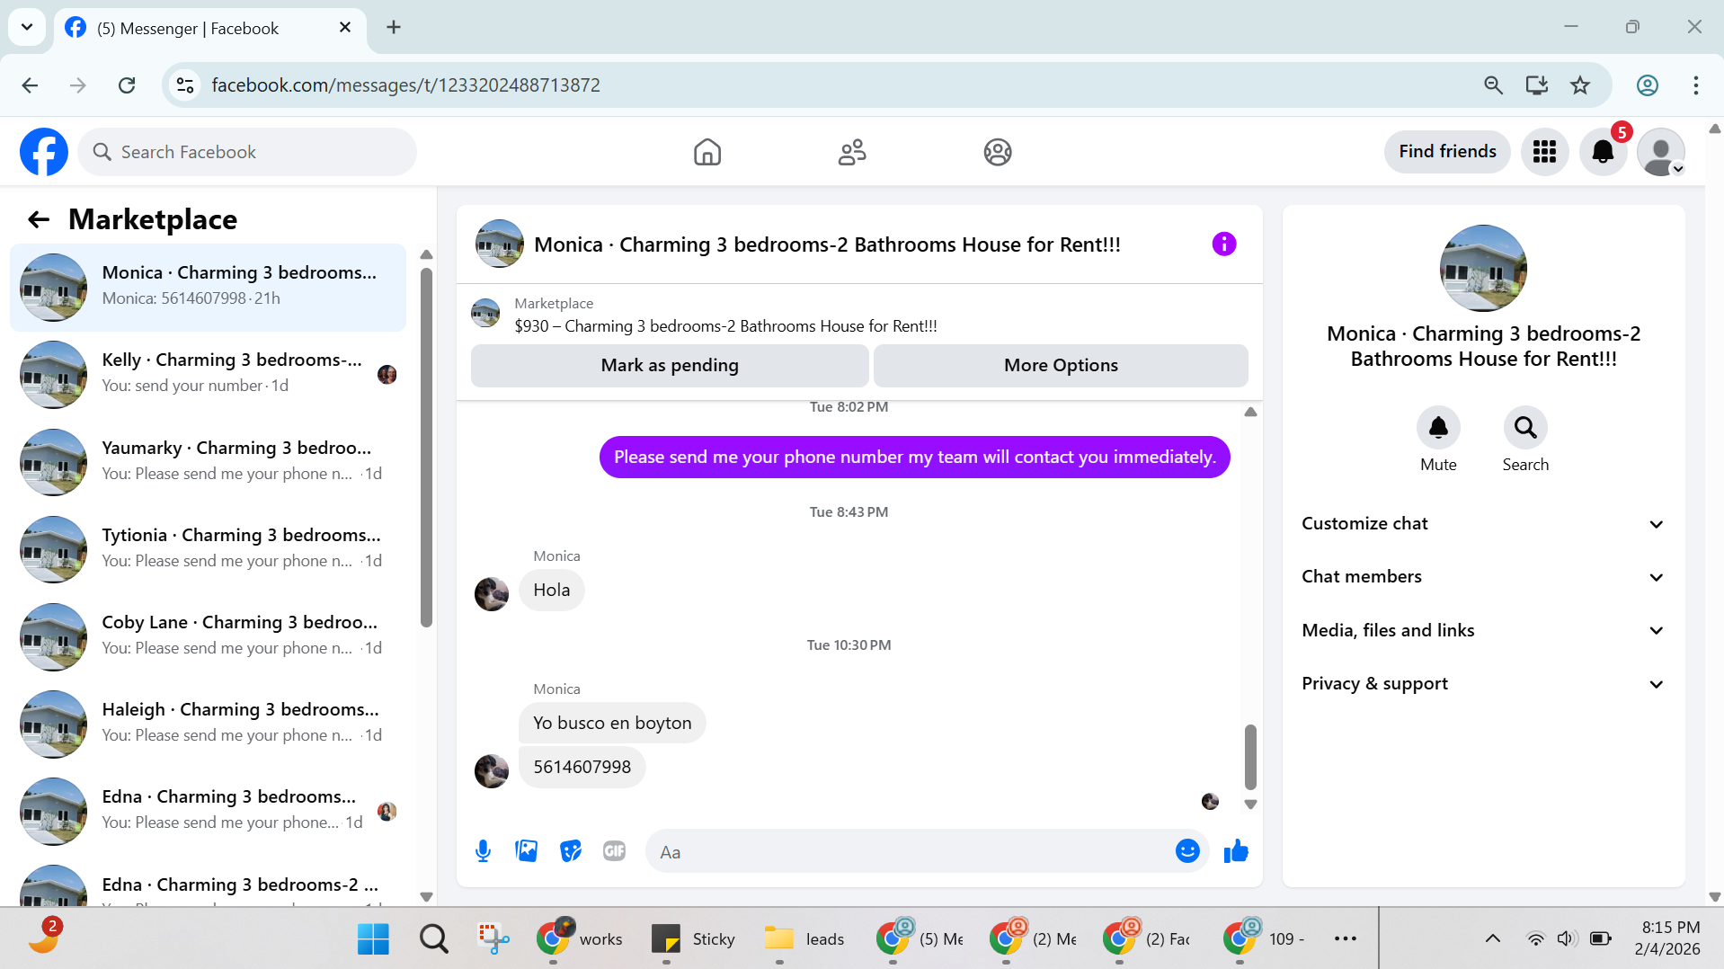Attach a photo with the image icon
This screenshot has width=1724, height=969.
coord(527,851)
